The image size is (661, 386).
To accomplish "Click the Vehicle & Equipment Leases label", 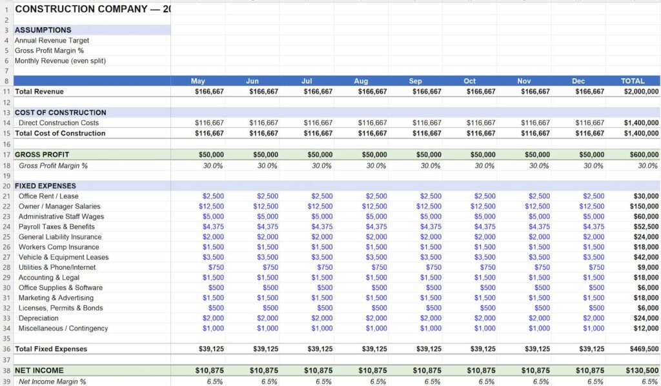I will 63,257.
